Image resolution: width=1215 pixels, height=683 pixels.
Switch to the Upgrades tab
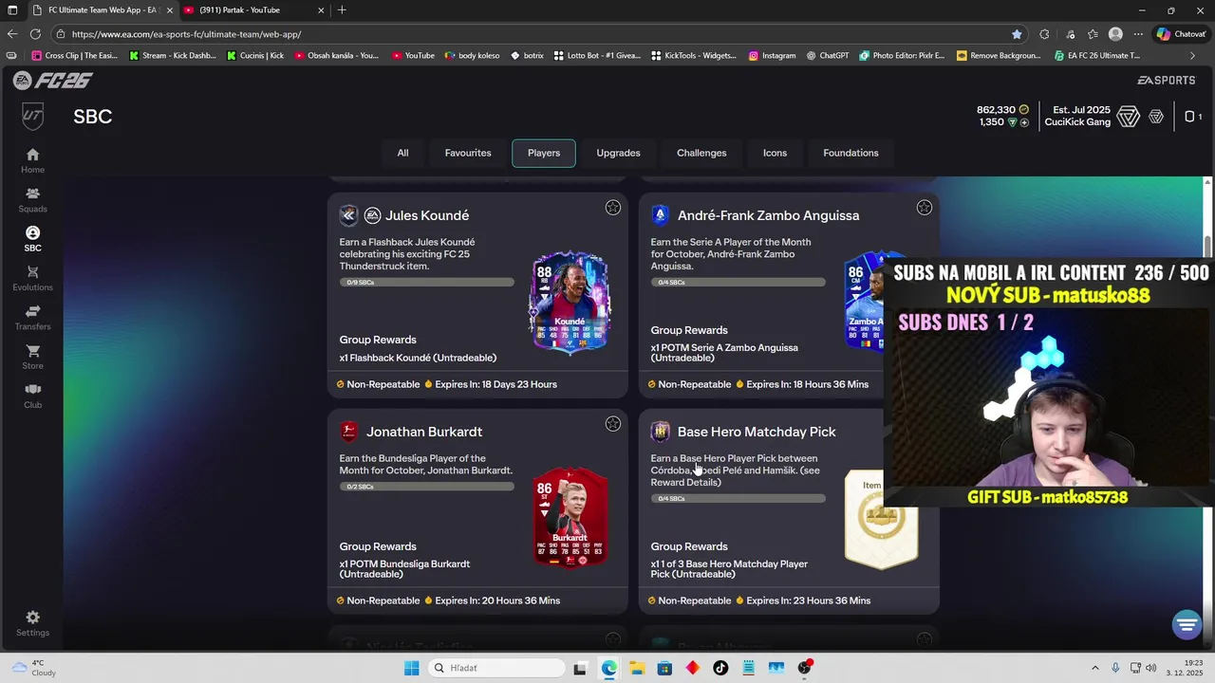click(x=618, y=153)
